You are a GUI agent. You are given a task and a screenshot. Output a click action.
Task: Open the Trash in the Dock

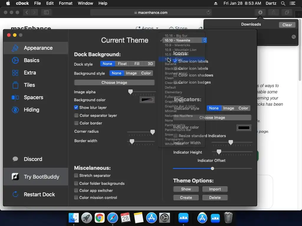(228, 218)
